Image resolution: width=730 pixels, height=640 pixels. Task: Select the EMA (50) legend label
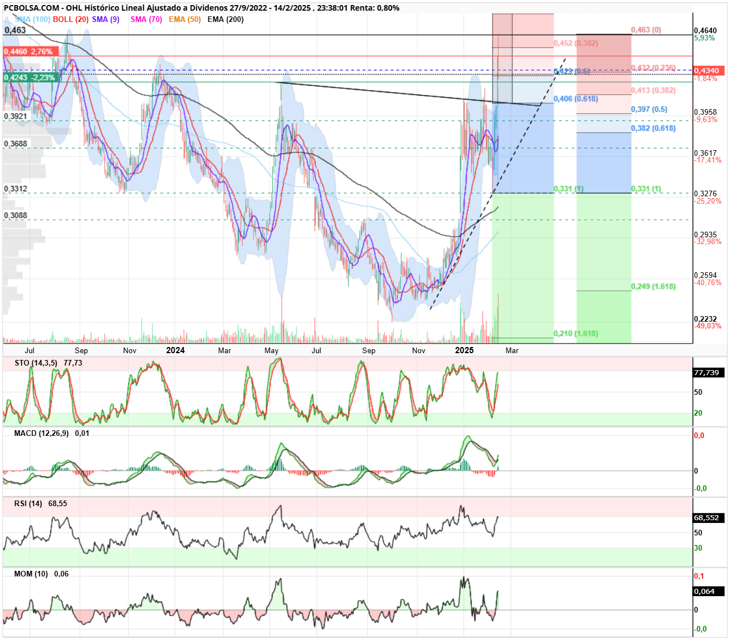[x=184, y=19]
